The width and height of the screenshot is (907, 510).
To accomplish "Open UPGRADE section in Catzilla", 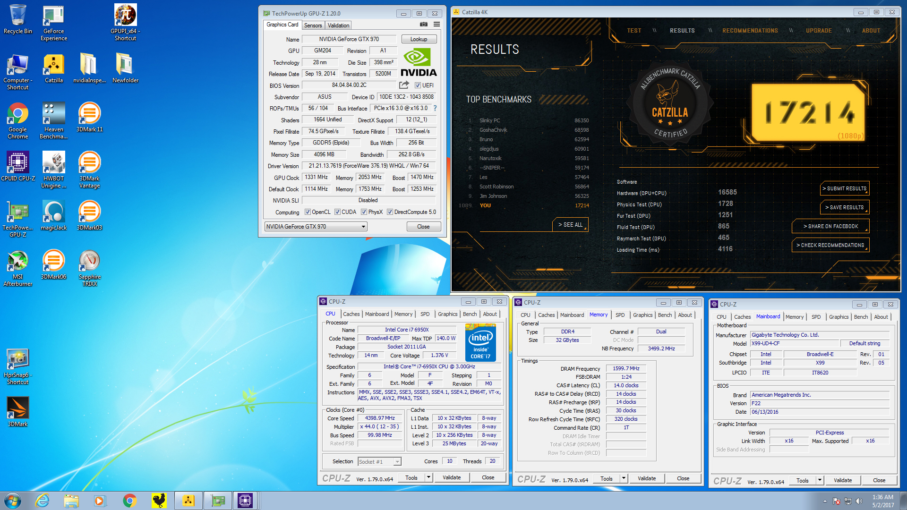I will [819, 31].
